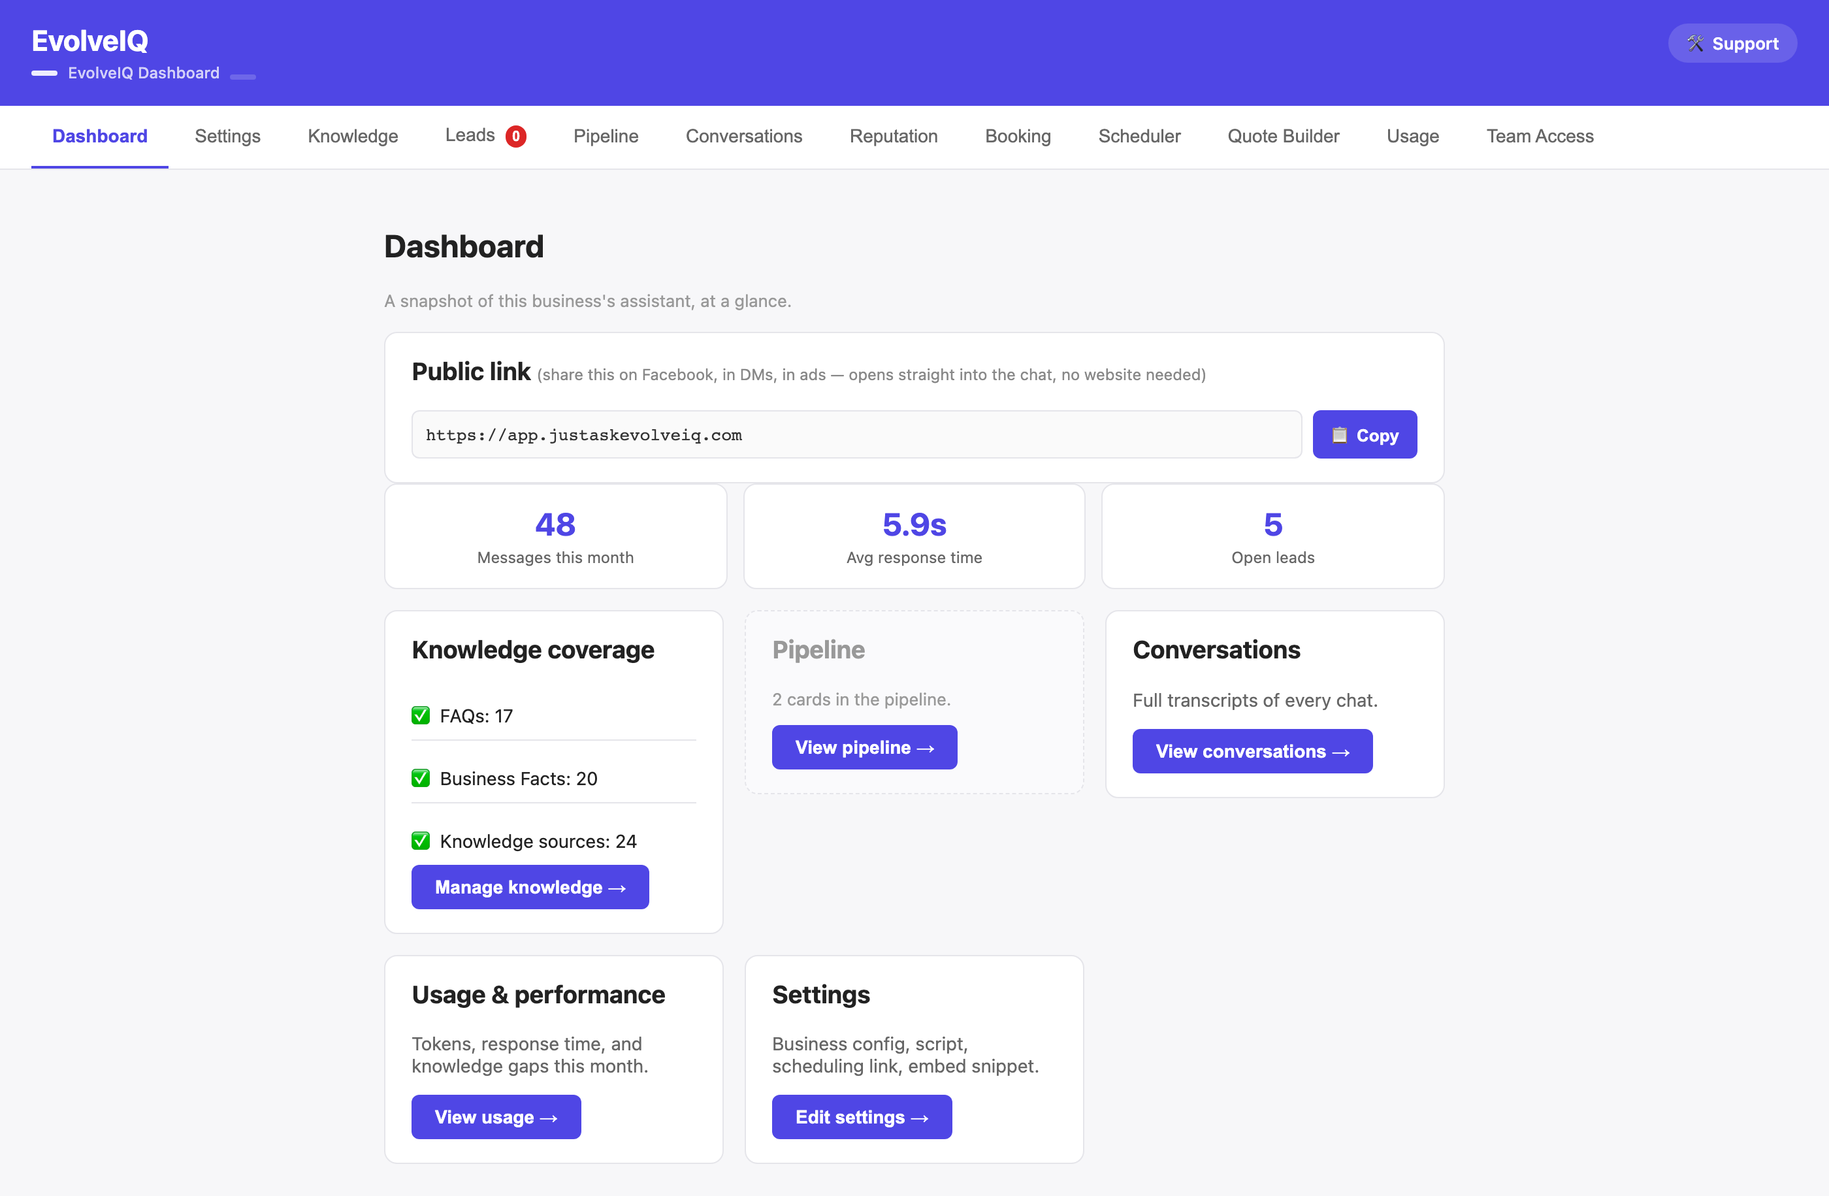Click the 'FAQs: 17' row
This screenshot has width=1829, height=1196.
[553, 716]
